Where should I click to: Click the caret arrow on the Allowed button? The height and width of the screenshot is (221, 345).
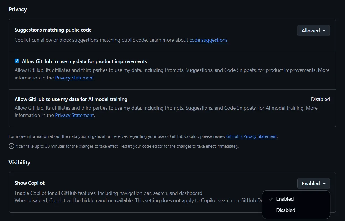tap(324, 31)
